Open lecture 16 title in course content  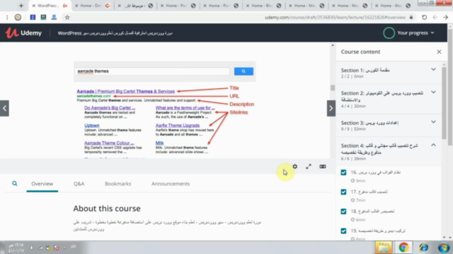[376, 172]
